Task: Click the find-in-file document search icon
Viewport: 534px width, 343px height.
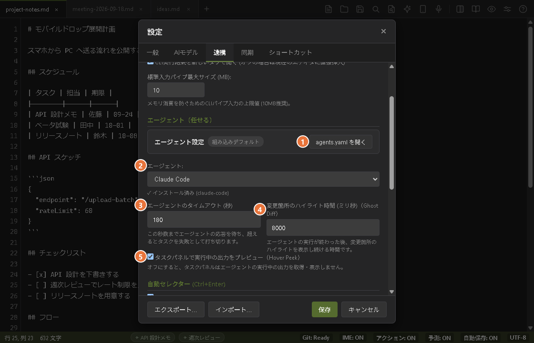Action: click(391, 9)
